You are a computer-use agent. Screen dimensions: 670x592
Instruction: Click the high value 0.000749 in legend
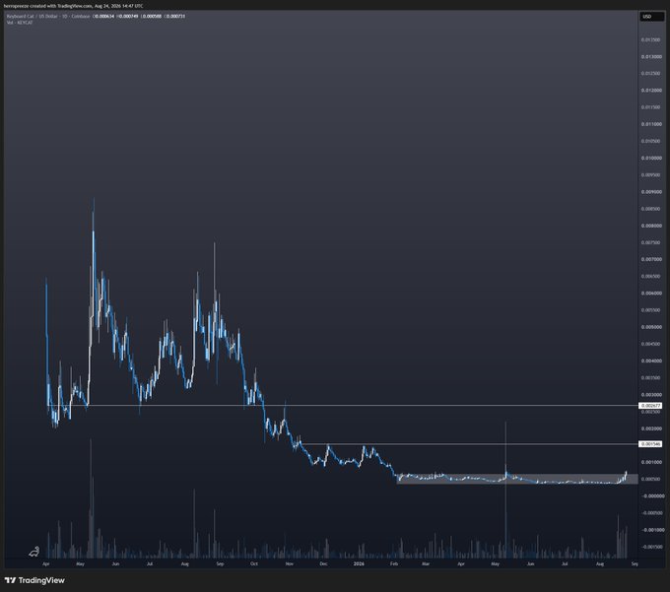(128, 16)
